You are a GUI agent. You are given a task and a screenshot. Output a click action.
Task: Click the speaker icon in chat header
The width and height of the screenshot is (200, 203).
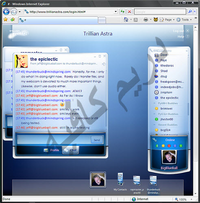(104, 64)
